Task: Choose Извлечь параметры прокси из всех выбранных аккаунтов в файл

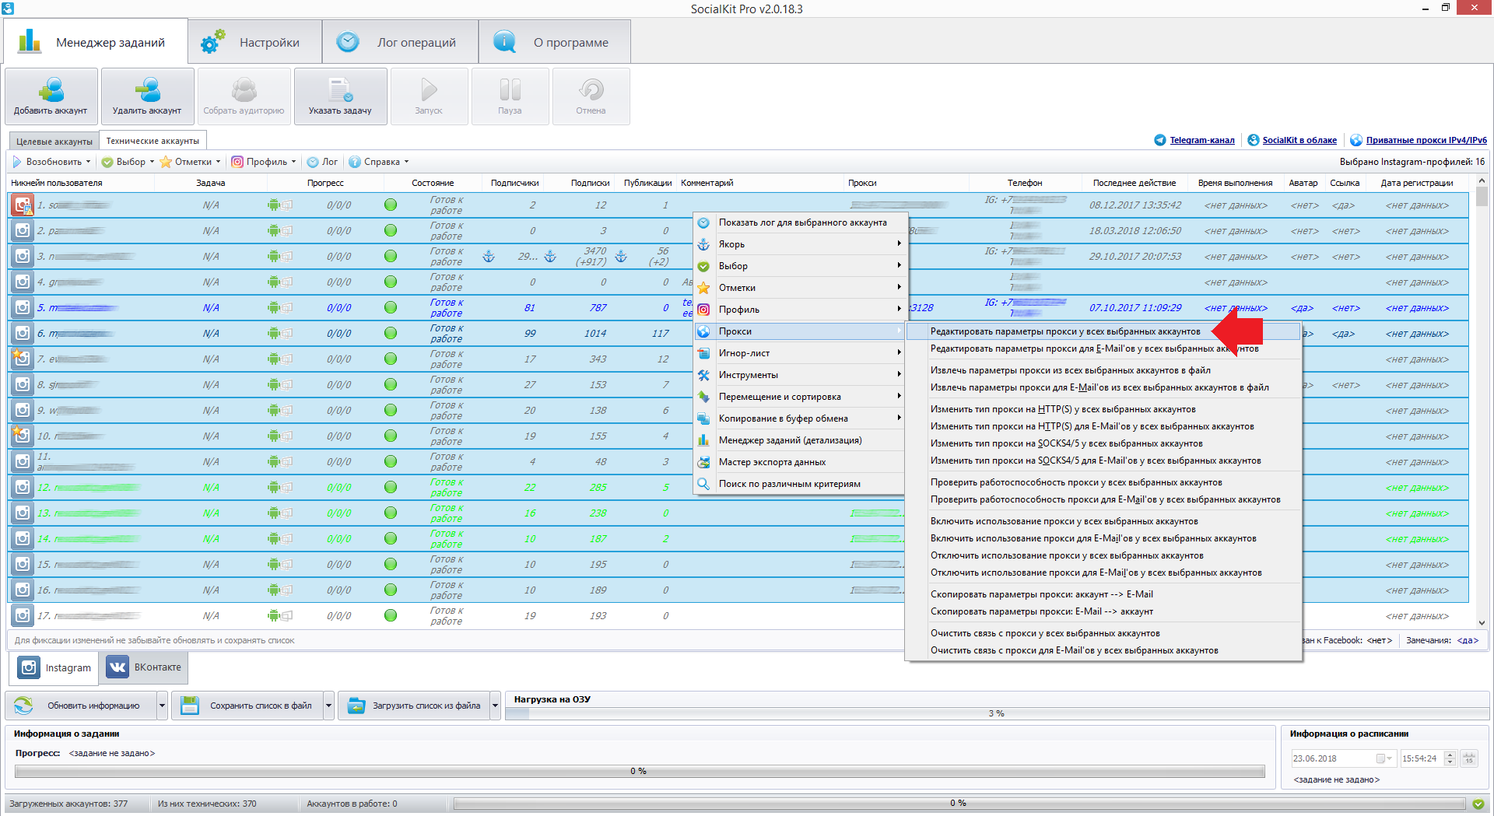Action: [1103, 370]
